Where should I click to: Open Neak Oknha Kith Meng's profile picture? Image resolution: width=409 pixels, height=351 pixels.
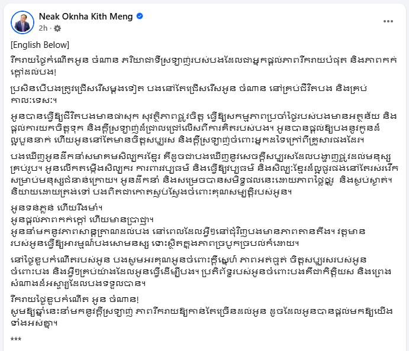(21, 21)
